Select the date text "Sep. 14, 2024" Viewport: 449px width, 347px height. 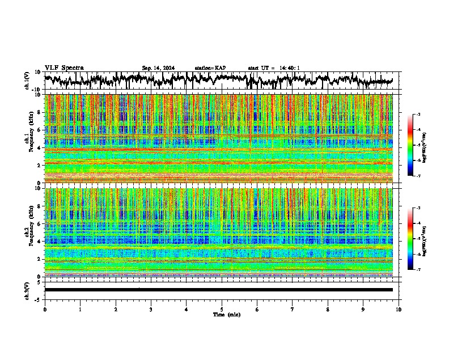pyautogui.click(x=158, y=68)
